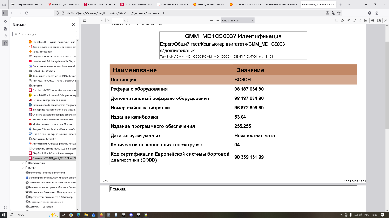Go to next PDF page arrow

point(109,20)
